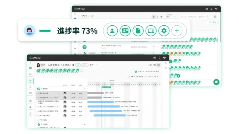239x134 pixels.
Task: Click the first pill tag after the star
Action: 78,65
